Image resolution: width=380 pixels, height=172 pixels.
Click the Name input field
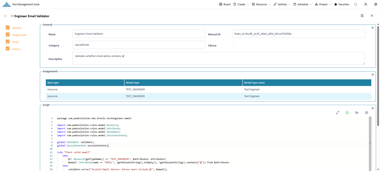click(139, 34)
